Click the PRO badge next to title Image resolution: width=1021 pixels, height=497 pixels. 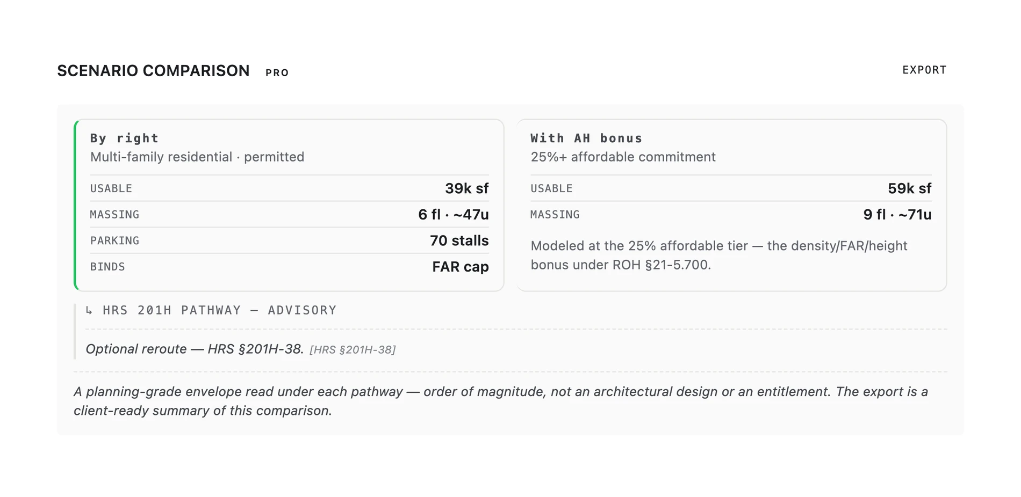277,72
